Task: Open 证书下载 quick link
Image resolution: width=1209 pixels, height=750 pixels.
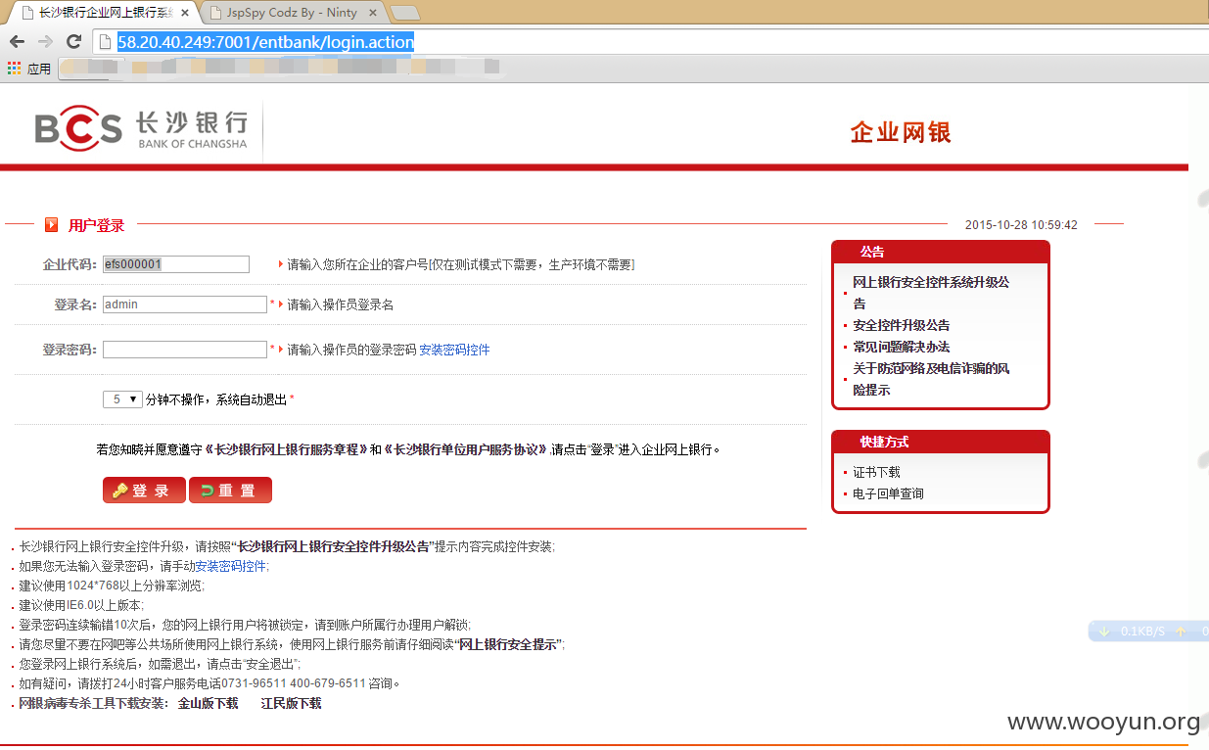Action: coord(876,472)
